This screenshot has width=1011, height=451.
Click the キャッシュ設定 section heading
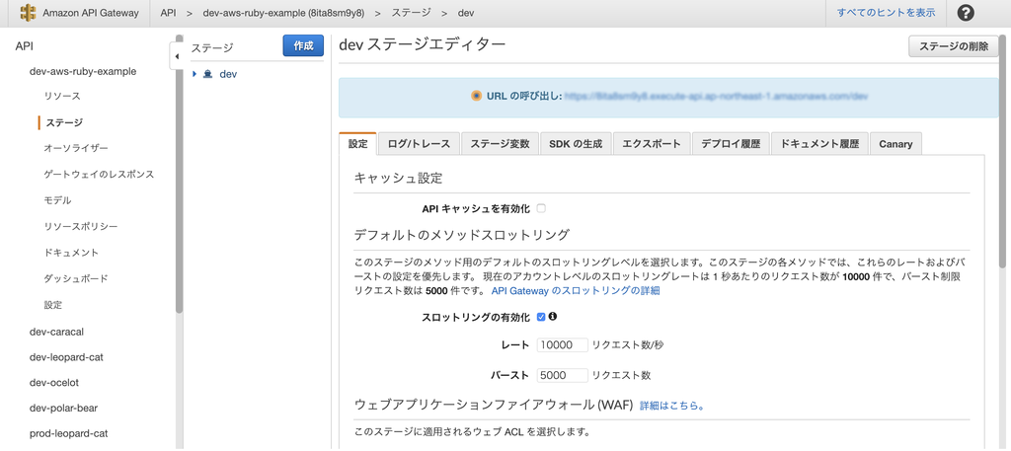pos(398,179)
